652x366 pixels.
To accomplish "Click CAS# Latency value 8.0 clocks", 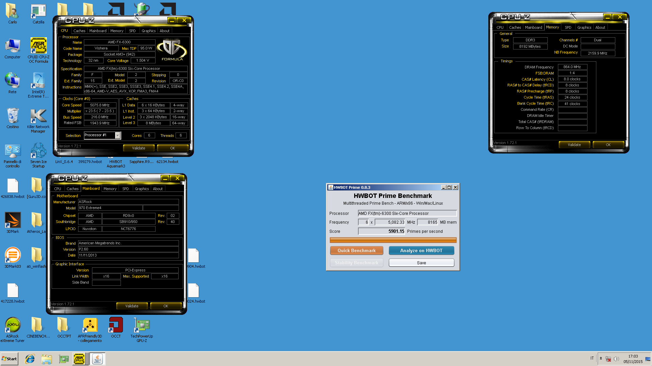I will 572,79.
